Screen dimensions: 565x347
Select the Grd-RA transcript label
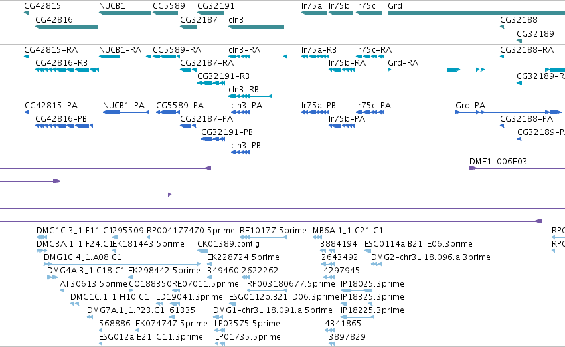click(x=403, y=62)
